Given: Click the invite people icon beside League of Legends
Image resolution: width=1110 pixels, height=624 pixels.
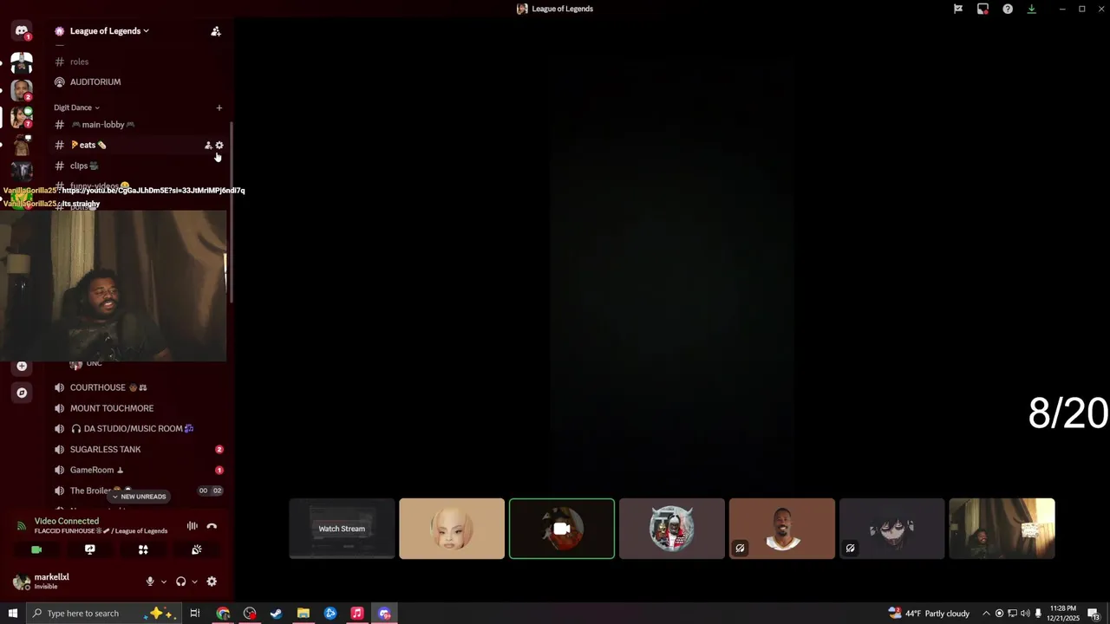Looking at the screenshot, I should [x=216, y=31].
